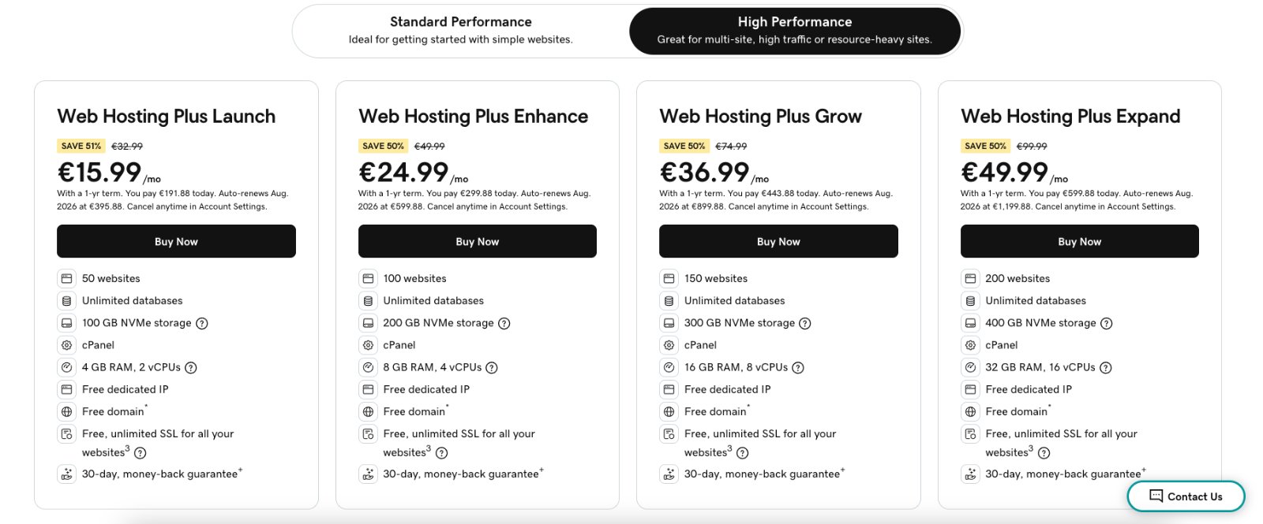Screen dimensions: 1263x524
Task: Click Buy Now for Web Hosting Plus Launch
Action: click(x=176, y=241)
